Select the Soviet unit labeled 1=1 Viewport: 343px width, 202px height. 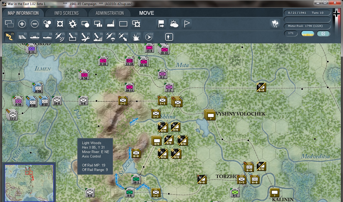[162, 100]
